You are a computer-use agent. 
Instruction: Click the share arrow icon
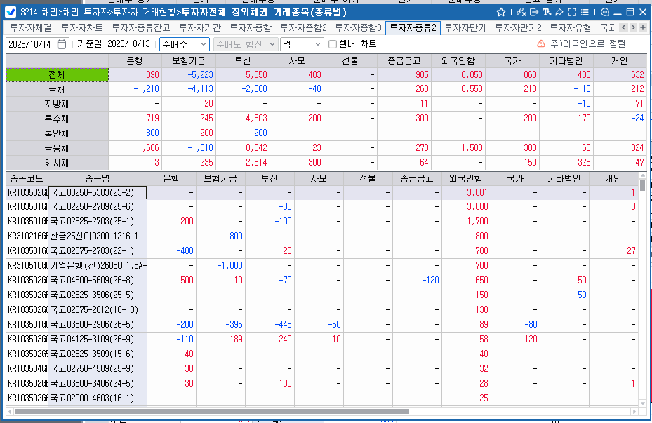pos(559,12)
